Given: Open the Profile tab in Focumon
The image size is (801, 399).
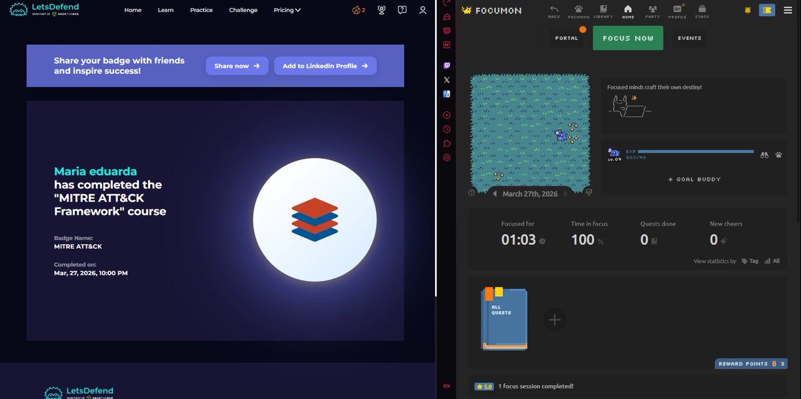Looking at the screenshot, I should pyautogui.click(x=678, y=11).
